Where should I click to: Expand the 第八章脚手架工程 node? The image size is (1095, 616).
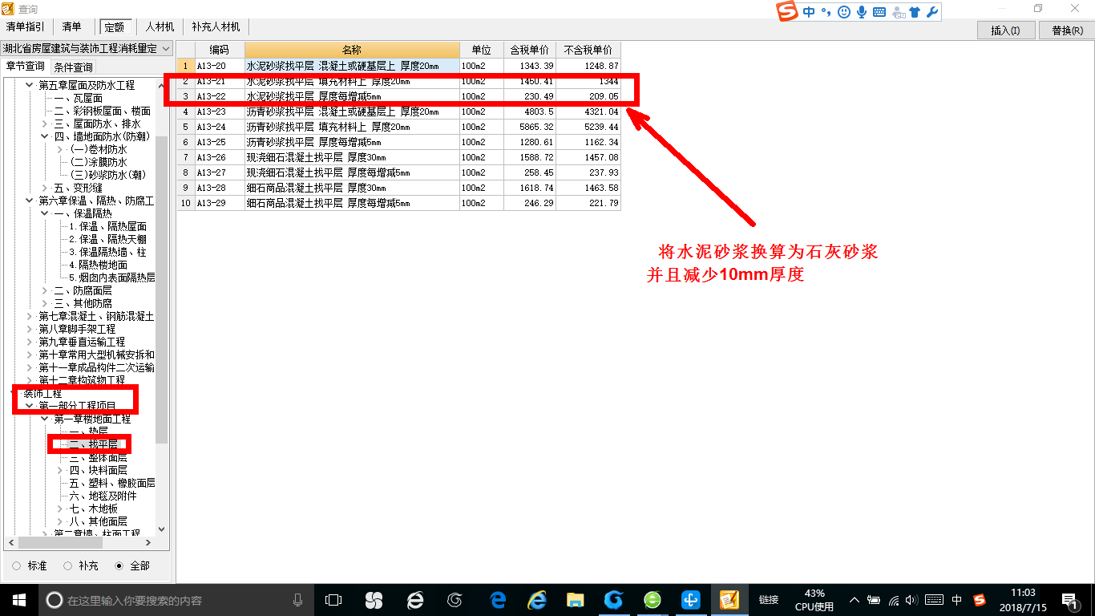(30, 329)
